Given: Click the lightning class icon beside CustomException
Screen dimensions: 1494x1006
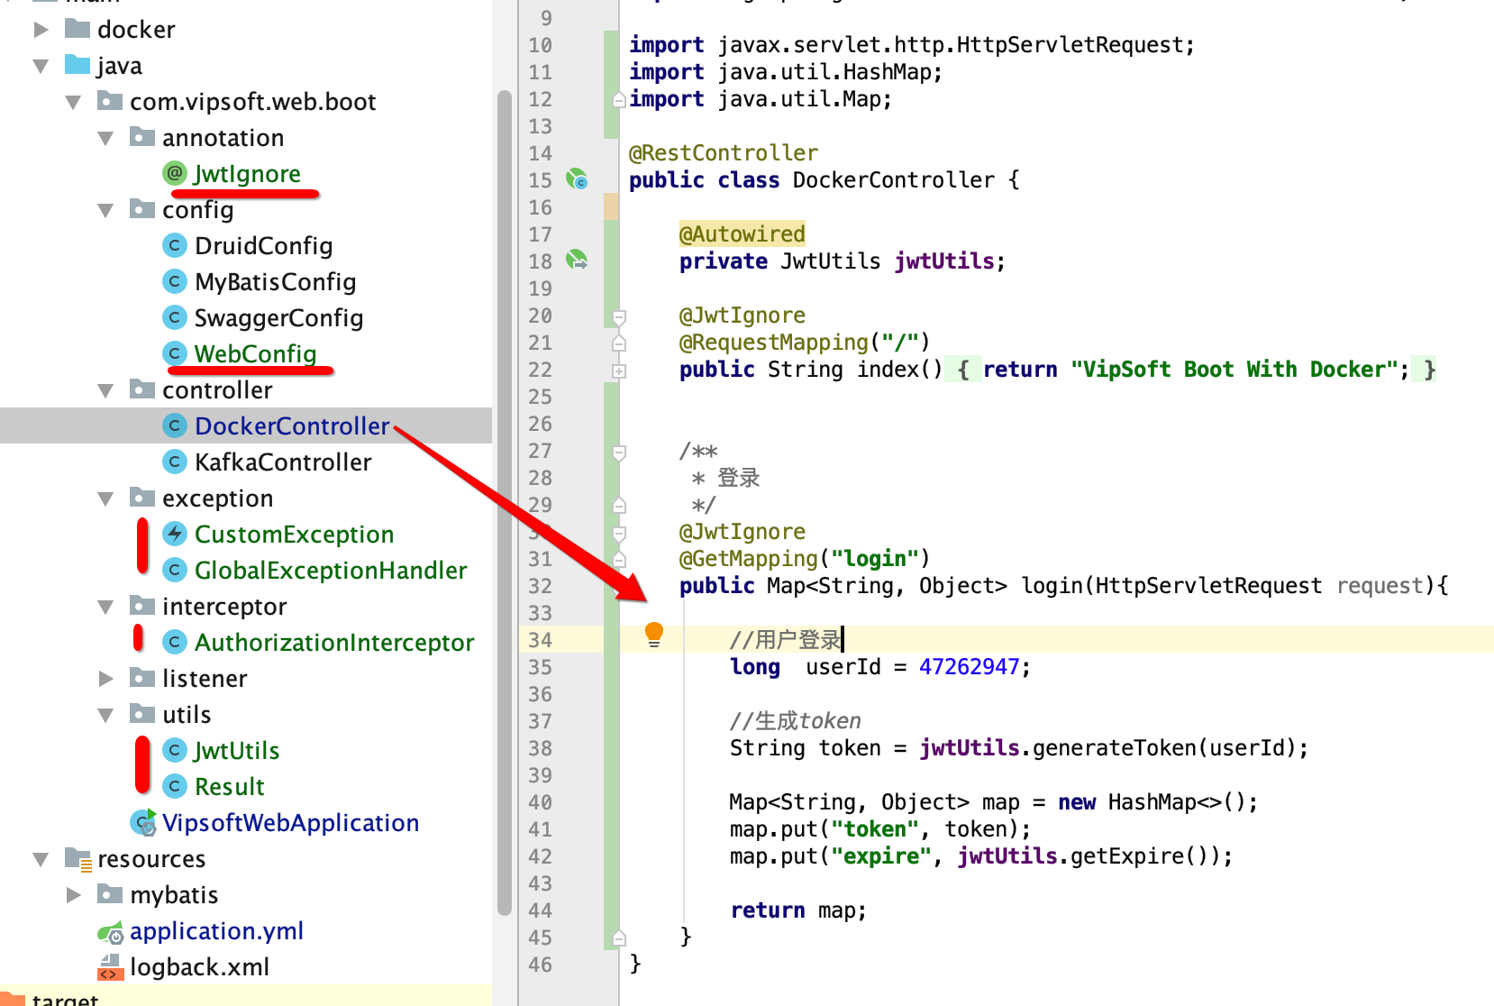Looking at the screenshot, I should point(173,534).
